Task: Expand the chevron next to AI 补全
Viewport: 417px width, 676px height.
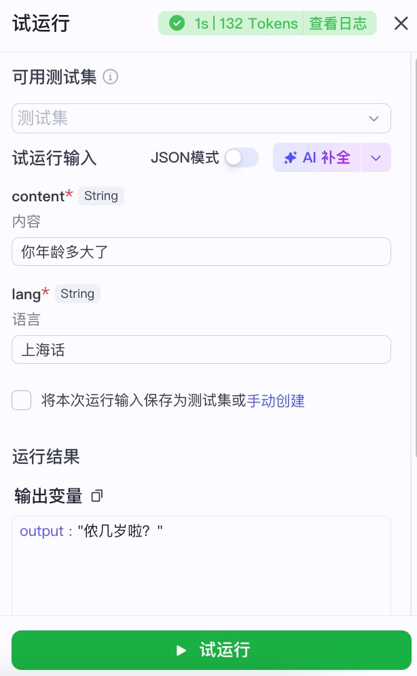Action: pos(376,157)
